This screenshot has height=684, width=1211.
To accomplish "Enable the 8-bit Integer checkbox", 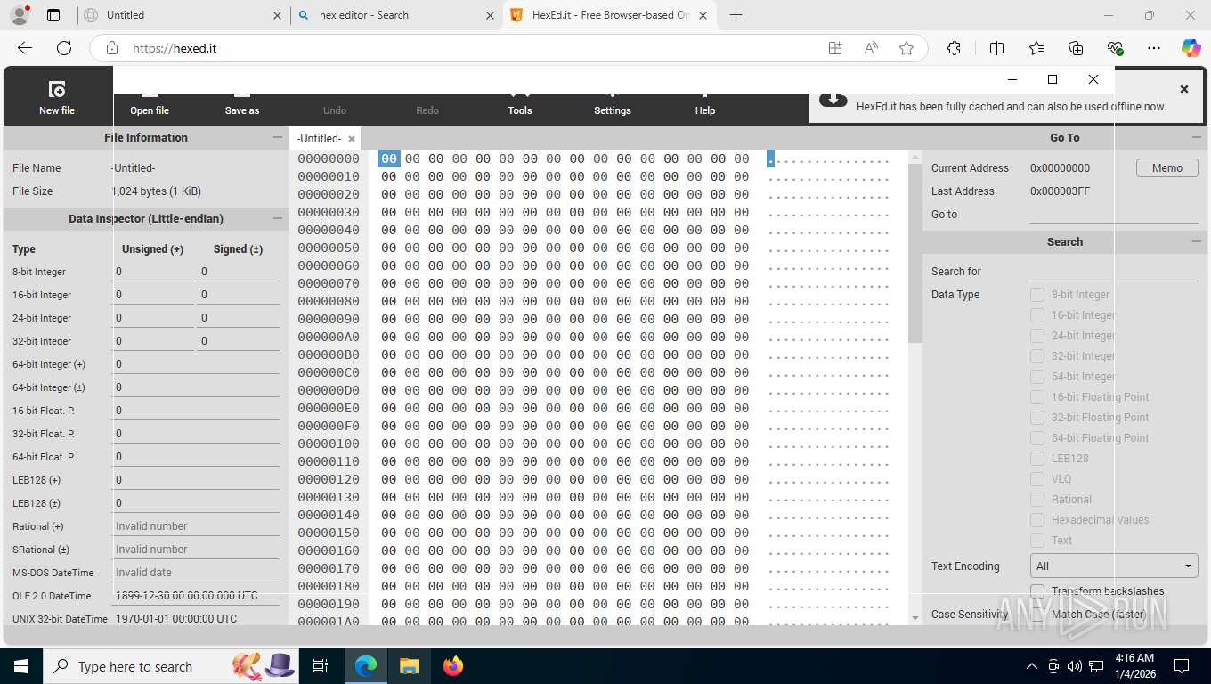I will coord(1037,295).
